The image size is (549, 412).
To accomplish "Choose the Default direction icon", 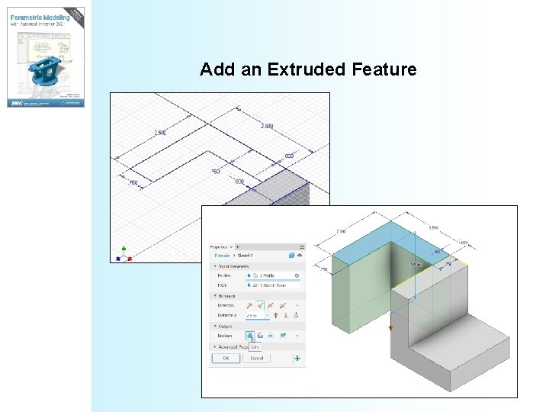I will tap(249, 305).
